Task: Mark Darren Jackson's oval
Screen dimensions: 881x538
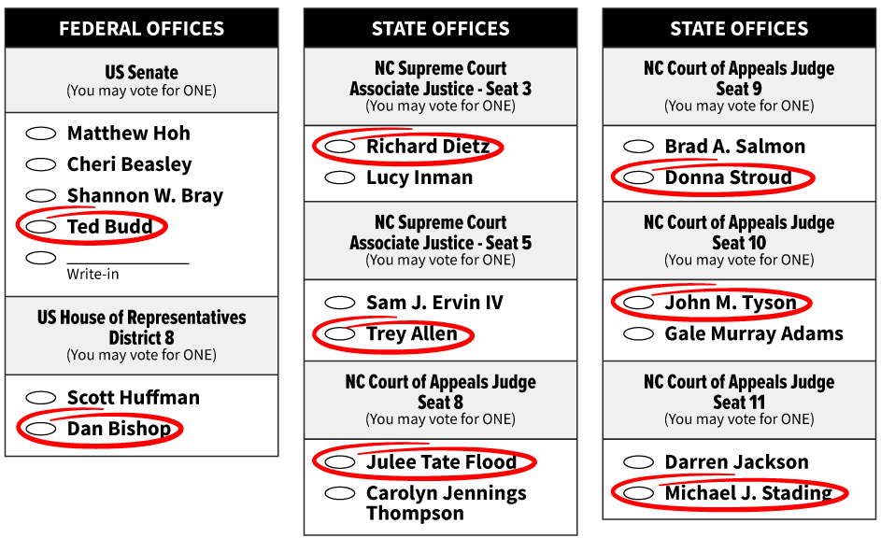Action: point(639,462)
